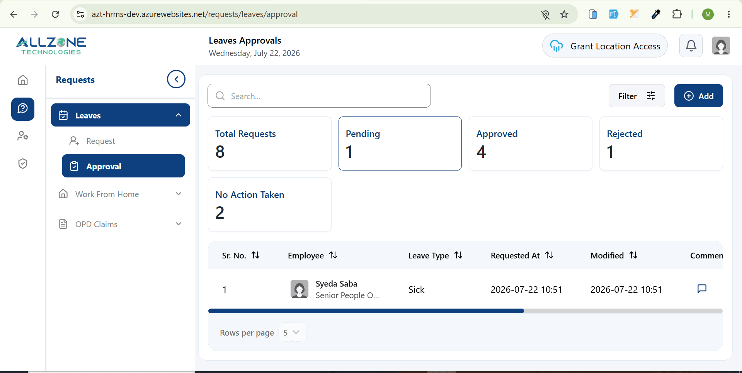The image size is (742, 373).
Task: Expand the OPD Claims section
Action: click(121, 224)
